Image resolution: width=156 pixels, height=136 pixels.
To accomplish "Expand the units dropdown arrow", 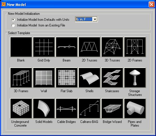I will [95, 19].
